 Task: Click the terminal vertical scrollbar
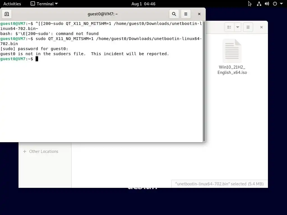(x=204, y=81)
